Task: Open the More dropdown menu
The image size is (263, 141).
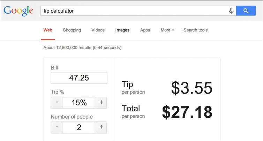Action: (x=167, y=30)
